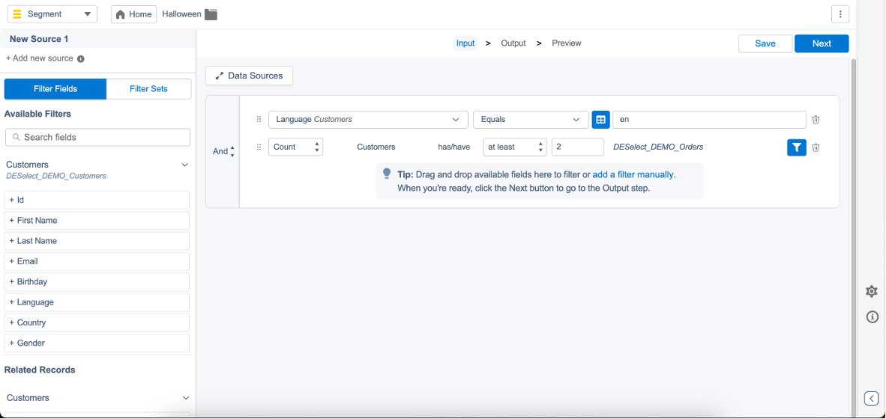This screenshot has width=886, height=419.
Task: Click the table picklist icon beside Equals
Action: (x=600, y=120)
